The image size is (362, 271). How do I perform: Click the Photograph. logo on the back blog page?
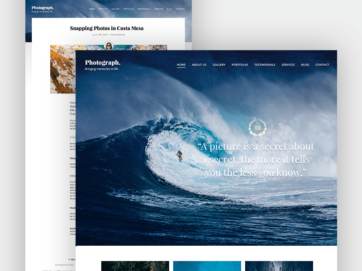coord(43,8)
